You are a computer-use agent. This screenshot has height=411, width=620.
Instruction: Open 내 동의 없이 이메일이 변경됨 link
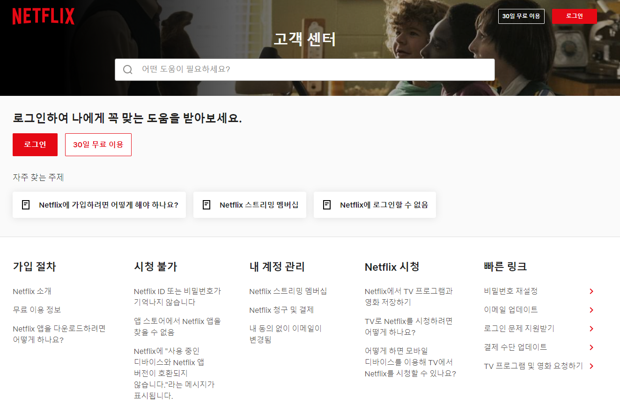(286, 334)
